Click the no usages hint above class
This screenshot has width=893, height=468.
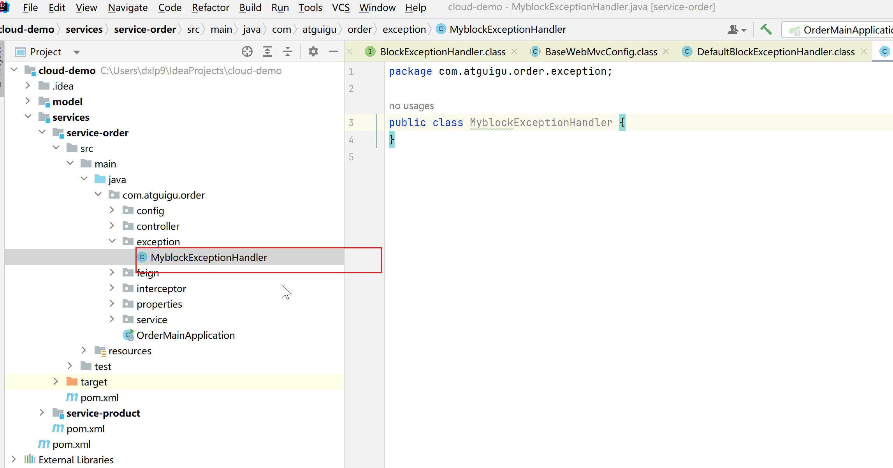pyautogui.click(x=411, y=106)
